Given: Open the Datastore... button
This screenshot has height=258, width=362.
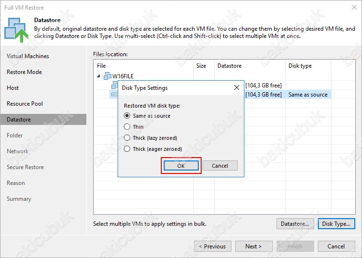Looking at the screenshot, I should pos(295,223).
